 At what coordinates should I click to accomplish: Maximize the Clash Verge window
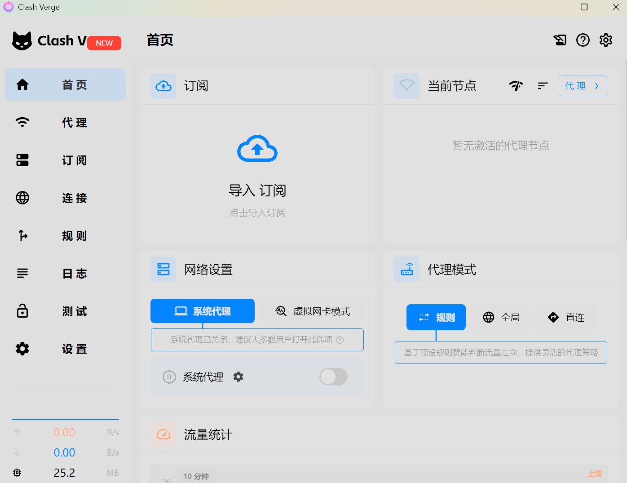pos(584,7)
